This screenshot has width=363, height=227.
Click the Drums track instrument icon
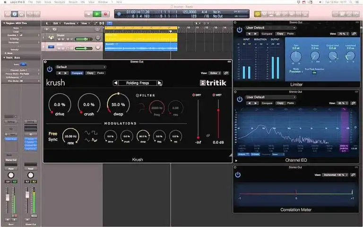(x=51, y=37)
